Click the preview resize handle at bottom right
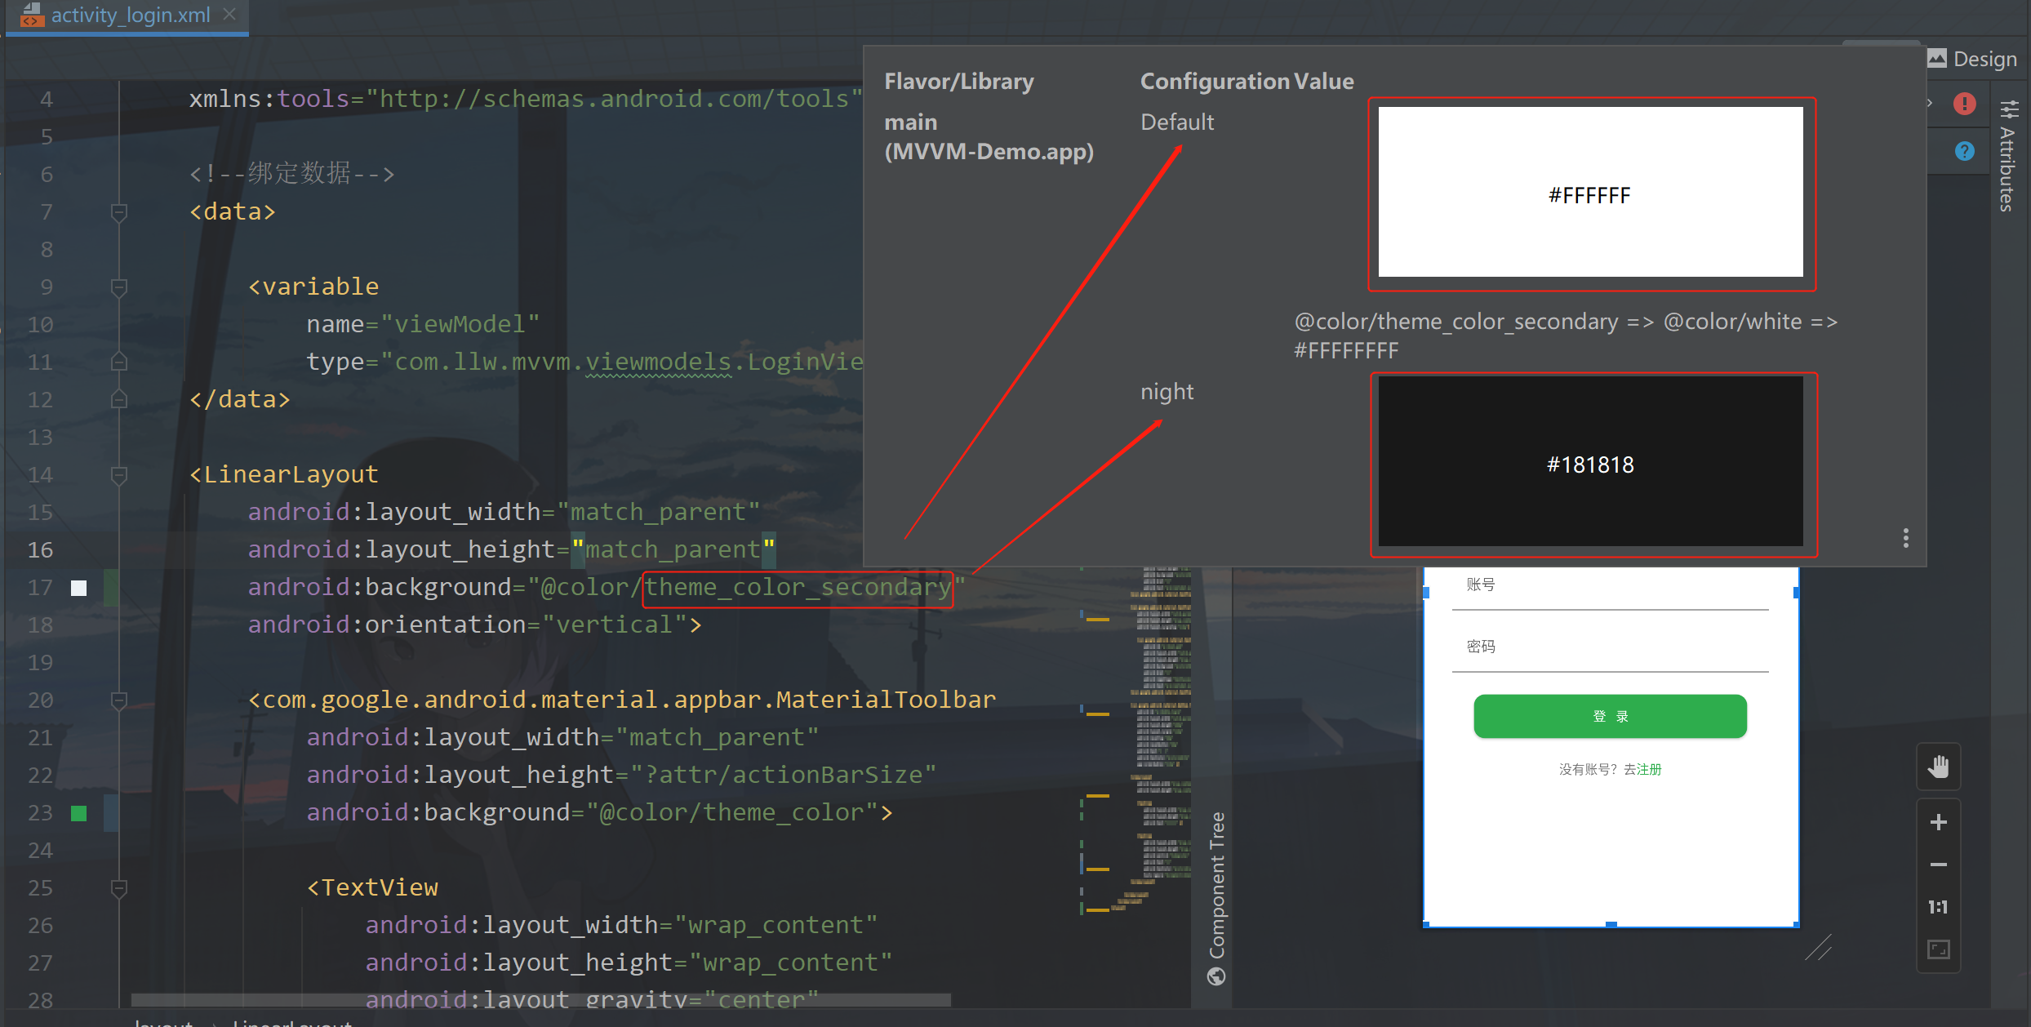Screen dimensions: 2031x1027 pyautogui.click(x=1818, y=948)
